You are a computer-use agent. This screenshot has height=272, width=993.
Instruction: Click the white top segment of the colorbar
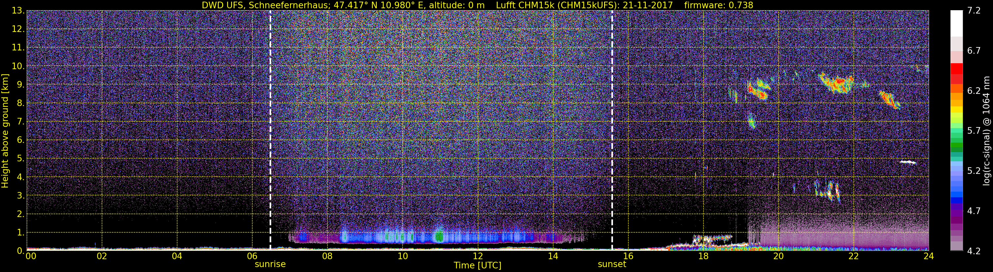[x=956, y=23]
